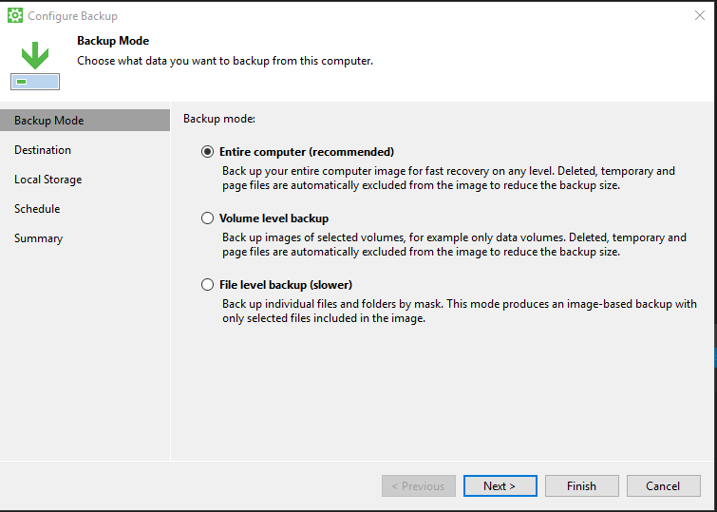
Task: Click the Next > button
Action: point(500,486)
